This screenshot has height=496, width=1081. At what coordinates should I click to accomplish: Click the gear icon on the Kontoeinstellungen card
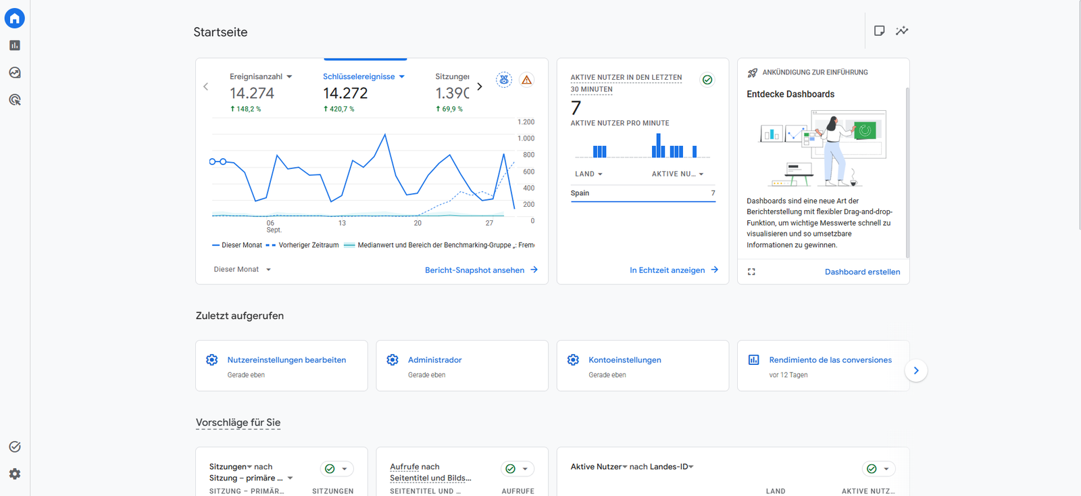[573, 359]
